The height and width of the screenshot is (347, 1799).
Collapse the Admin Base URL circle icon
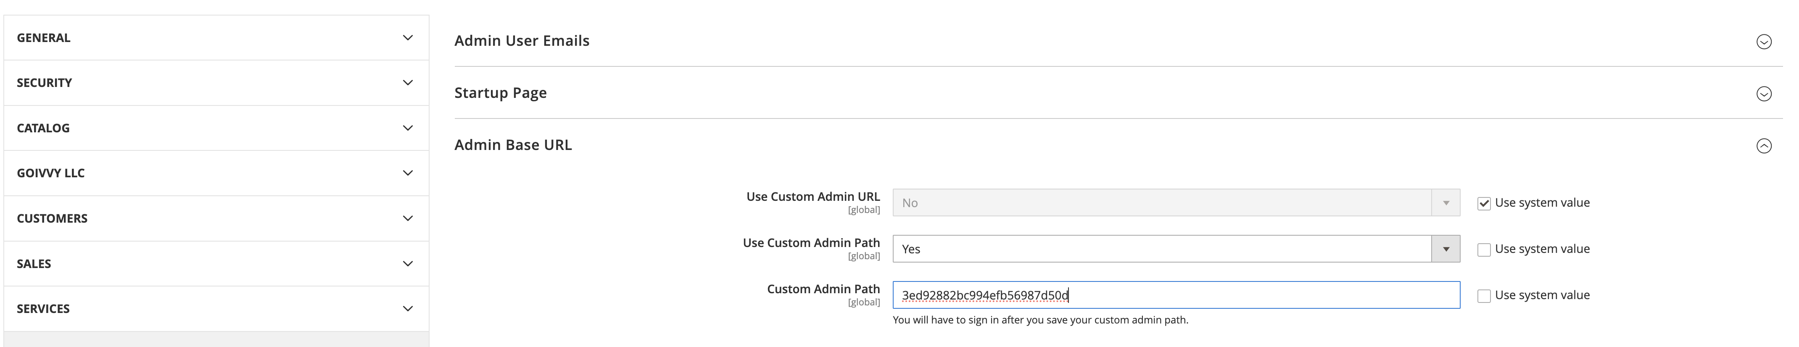1763,146
